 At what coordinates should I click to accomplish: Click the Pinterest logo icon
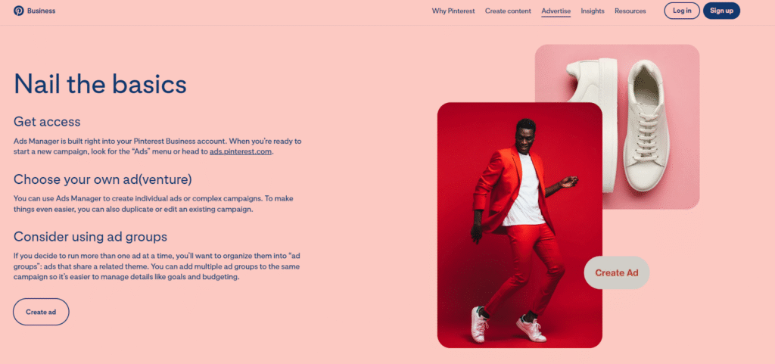pos(19,11)
